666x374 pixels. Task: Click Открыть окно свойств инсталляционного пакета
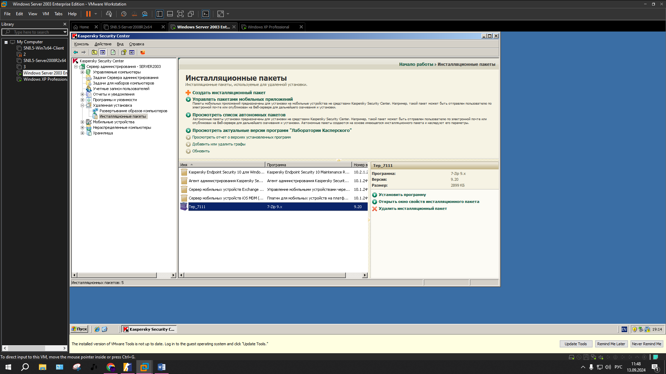coord(429,202)
